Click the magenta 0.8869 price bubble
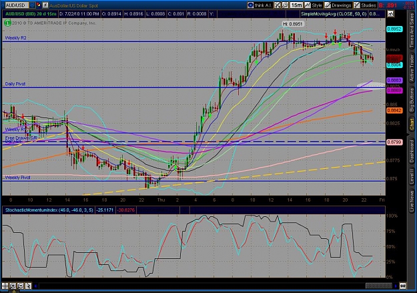The height and width of the screenshot is (293, 417). (394, 91)
